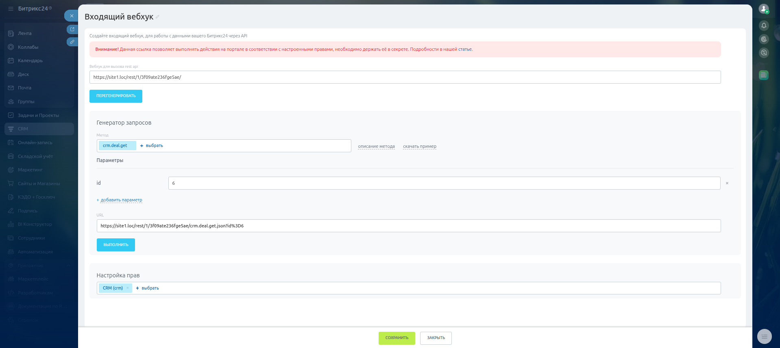The width and height of the screenshot is (780, 348).
Task: Open the webhook page in a new window
Action: click(72, 29)
